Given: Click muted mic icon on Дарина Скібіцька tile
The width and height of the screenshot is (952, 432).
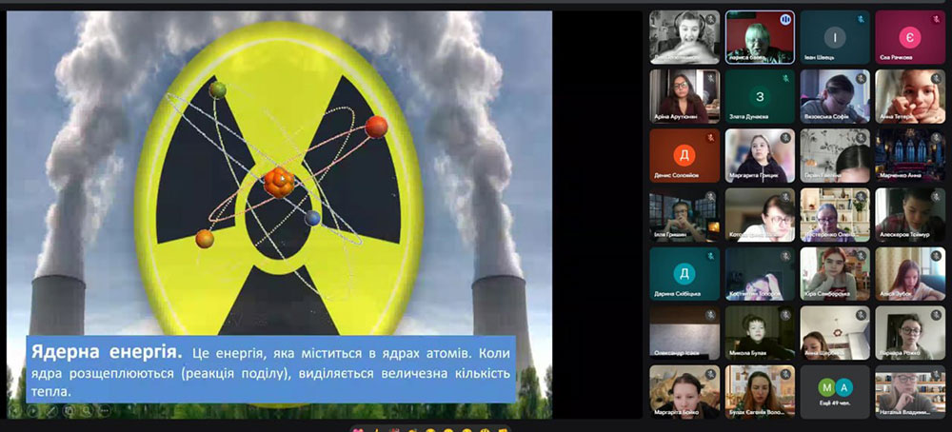Looking at the screenshot, I should coord(710,255).
